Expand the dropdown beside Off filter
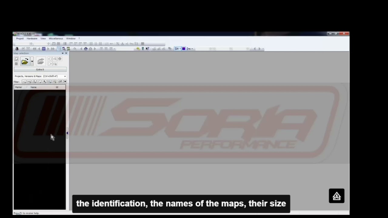This screenshot has height=218, width=388. point(65,81)
